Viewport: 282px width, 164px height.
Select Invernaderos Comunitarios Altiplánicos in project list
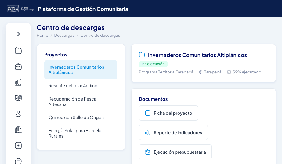click(81, 70)
